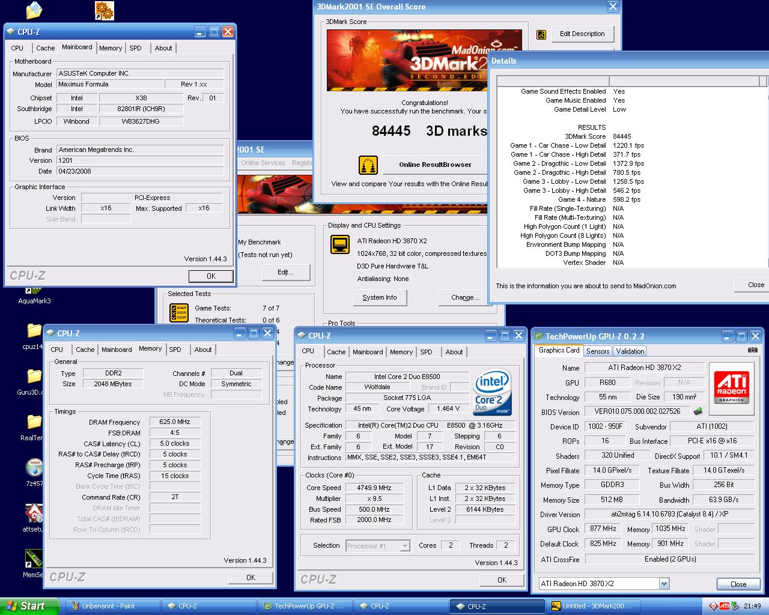
Task: Click the Selected Tests checklist icon
Action: tap(179, 313)
